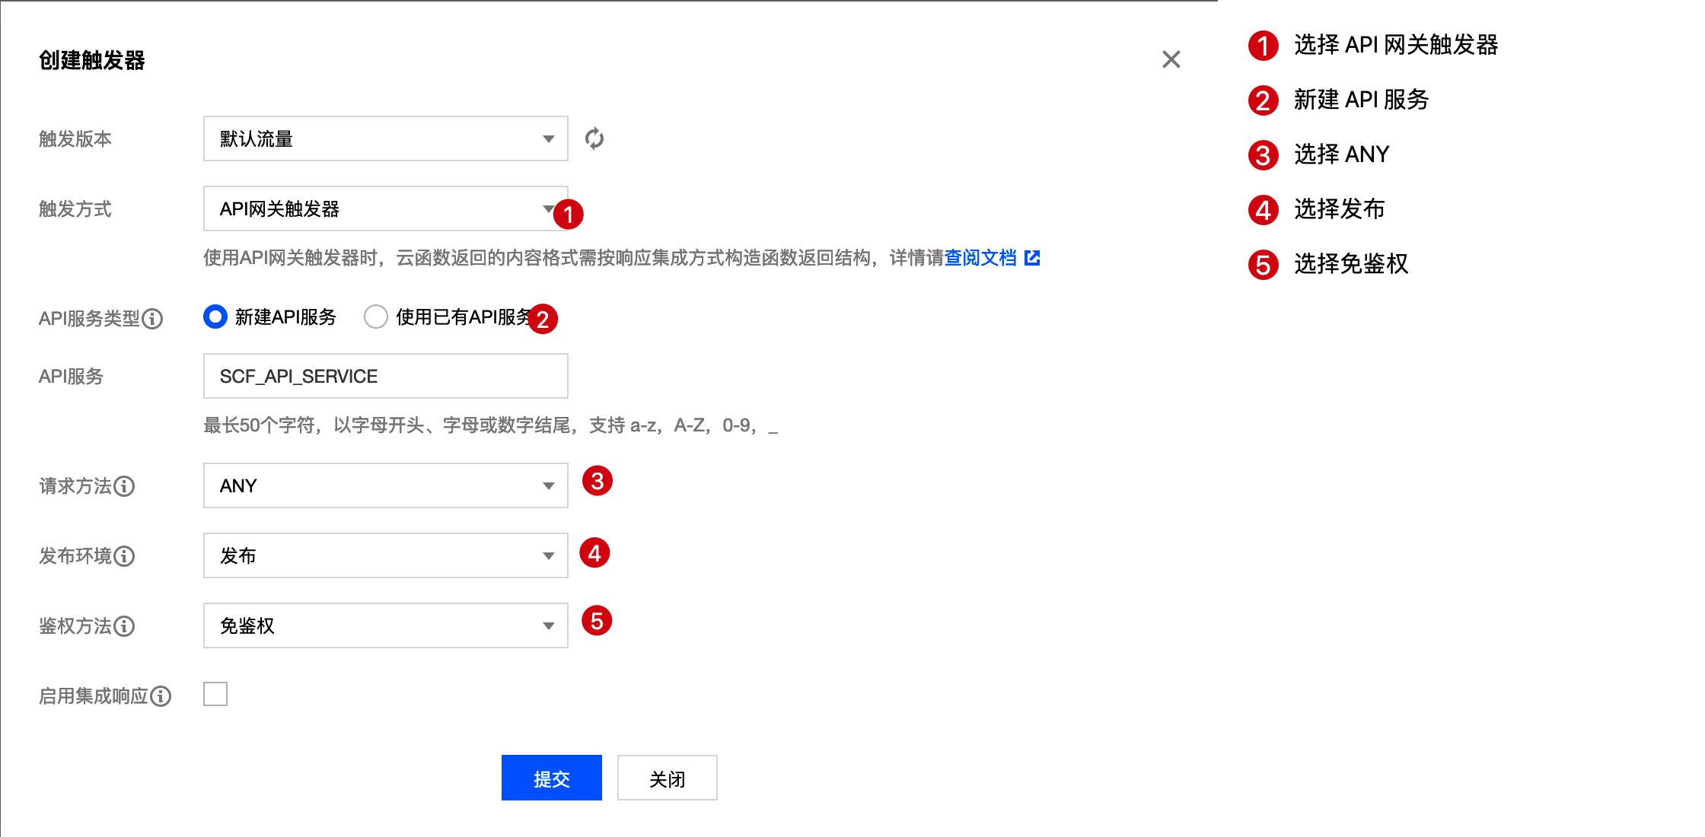Click the 触发方式 field label

(x=75, y=209)
